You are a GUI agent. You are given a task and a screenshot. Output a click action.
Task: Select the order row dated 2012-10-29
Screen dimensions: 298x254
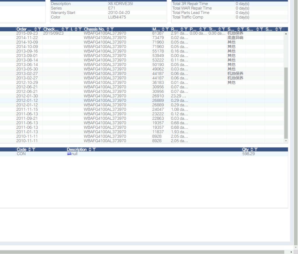[x=142, y=83]
